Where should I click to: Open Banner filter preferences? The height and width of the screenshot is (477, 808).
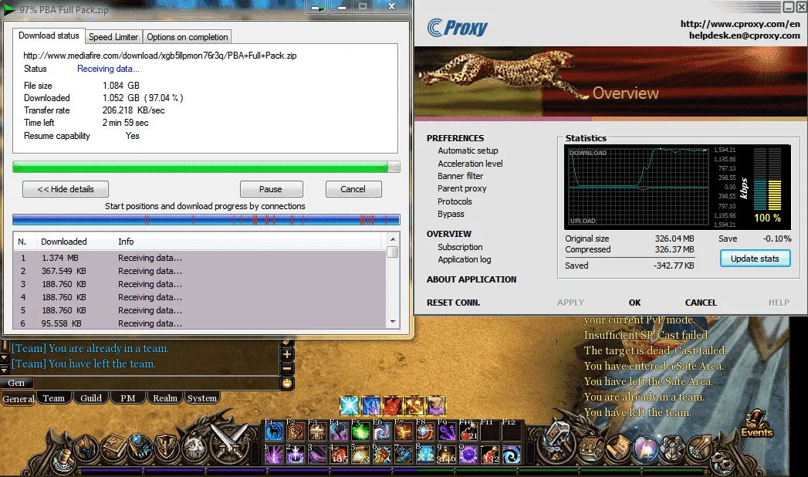(460, 176)
